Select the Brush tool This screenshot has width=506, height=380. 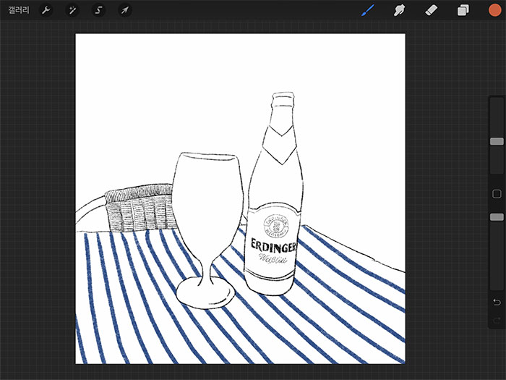point(367,10)
